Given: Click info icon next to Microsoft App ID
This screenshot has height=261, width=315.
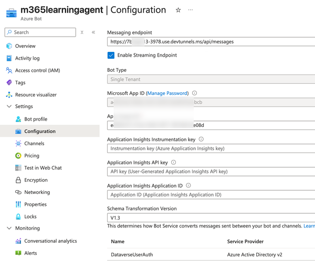Looking at the screenshot, I should (x=194, y=93).
